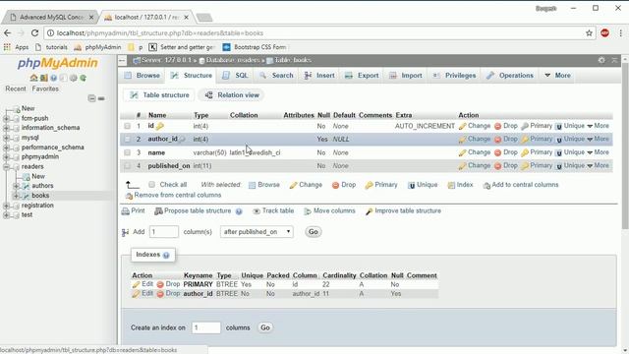Image resolution: width=629 pixels, height=354 pixels.
Task: Open the Export tab
Action: 362,76
